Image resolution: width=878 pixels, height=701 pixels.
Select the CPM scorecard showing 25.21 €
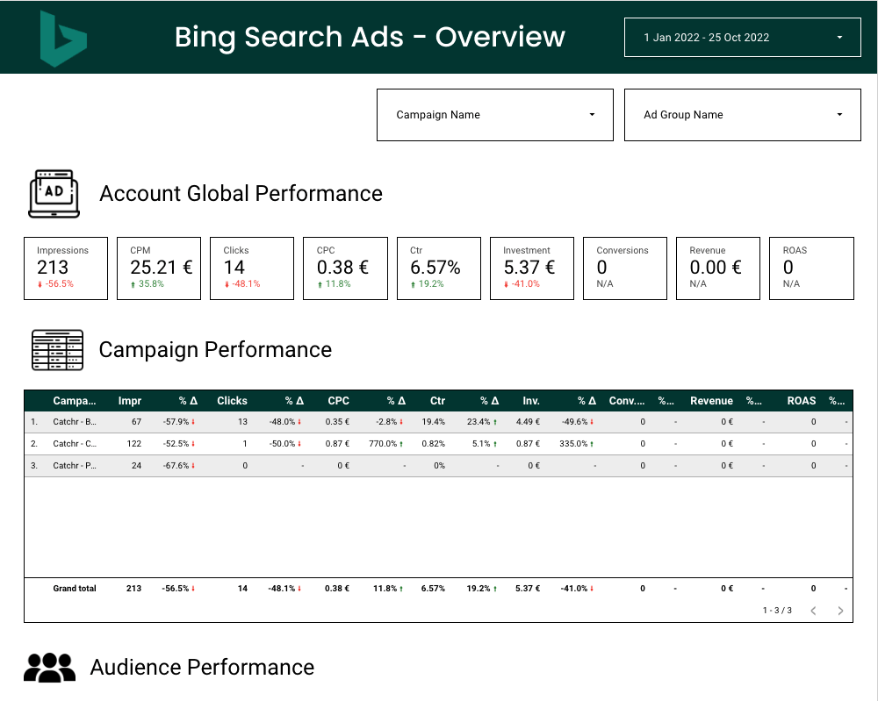(x=159, y=268)
